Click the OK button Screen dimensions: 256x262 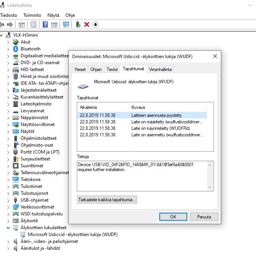click(x=173, y=217)
